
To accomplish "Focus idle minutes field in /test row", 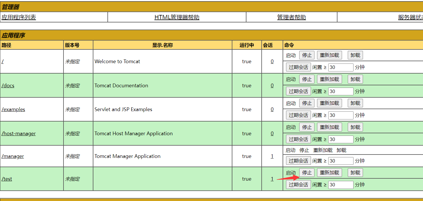I will pos(341,185).
